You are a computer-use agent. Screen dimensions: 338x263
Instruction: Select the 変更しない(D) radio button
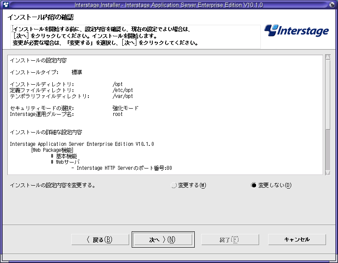[x=254, y=185]
